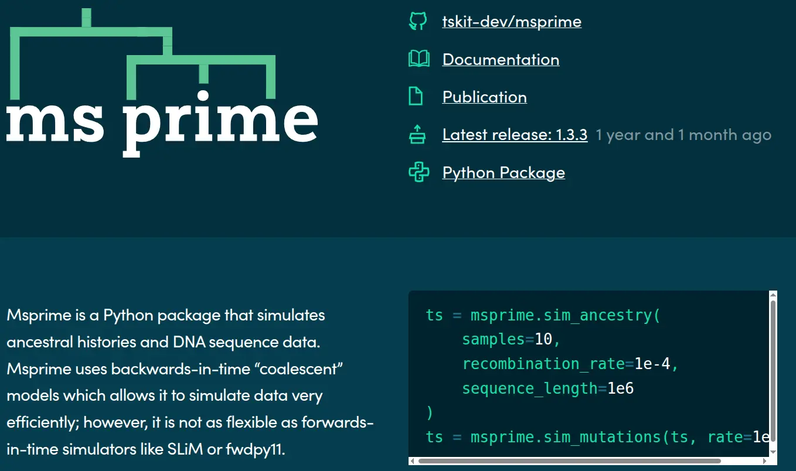Open the Publication link
The height and width of the screenshot is (471, 796).
tap(484, 97)
